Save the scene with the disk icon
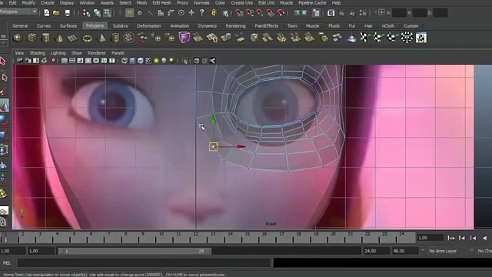This screenshot has width=492, height=277. (x=67, y=13)
